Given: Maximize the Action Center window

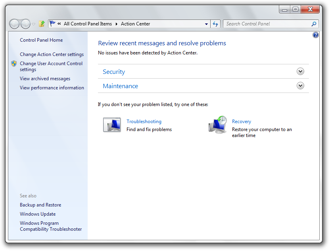Looking at the screenshot, I should [295, 9].
